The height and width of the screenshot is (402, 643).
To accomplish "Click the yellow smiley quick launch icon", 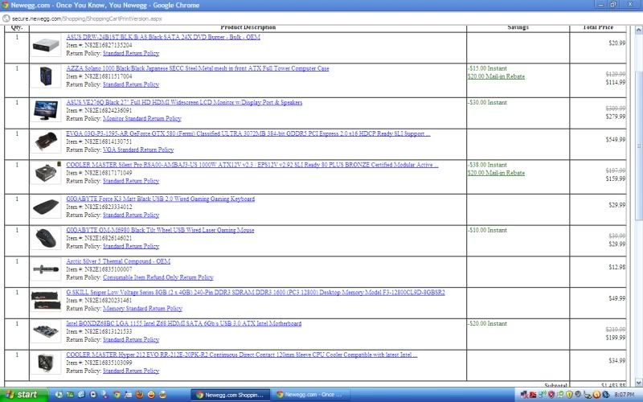I will coord(151,395).
